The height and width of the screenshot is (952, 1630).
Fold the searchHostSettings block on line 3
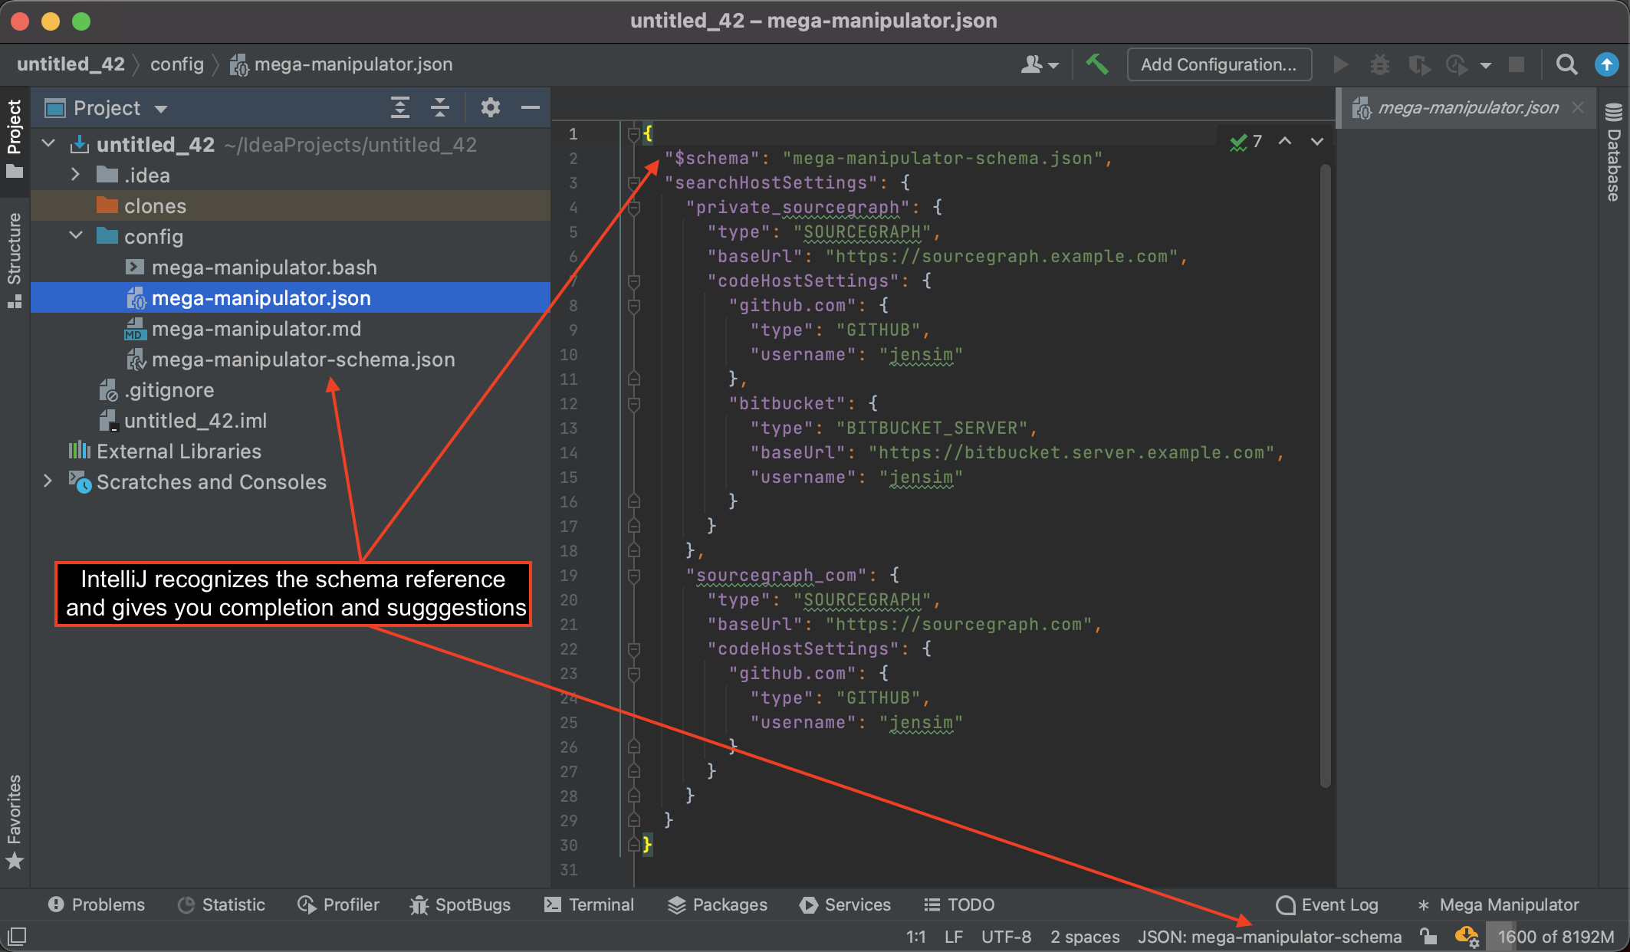point(633,183)
